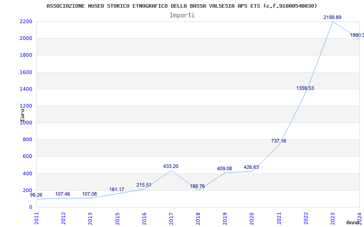Image resolution: width=364 pixels, height=227 pixels.
Task: Click the y-axis tick label 800
Action: pos(28,140)
